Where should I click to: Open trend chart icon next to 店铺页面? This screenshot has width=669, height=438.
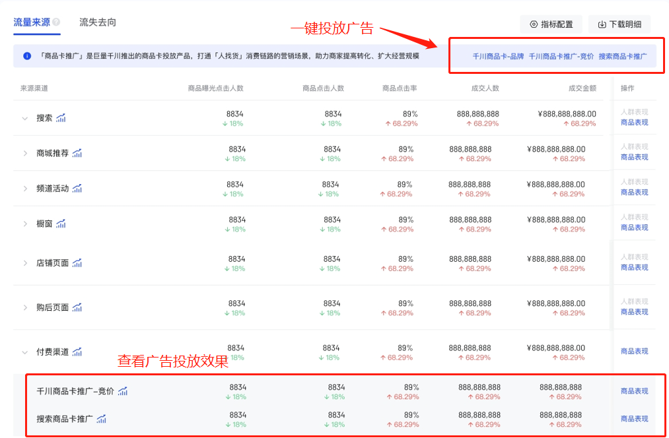click(x=77, y=263)
